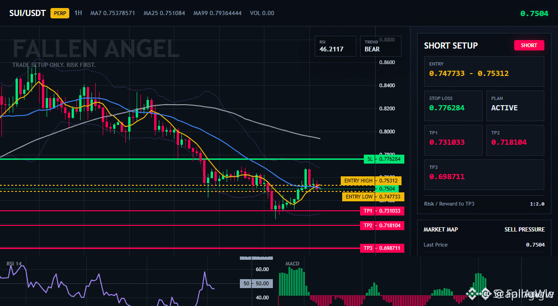This screenshot has width=558, height=306.
Task: Click the TREND BEAR info box
Action: (x=380, y=46)
